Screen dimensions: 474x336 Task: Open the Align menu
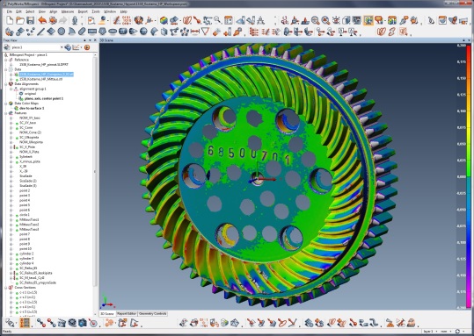[53, 11]
